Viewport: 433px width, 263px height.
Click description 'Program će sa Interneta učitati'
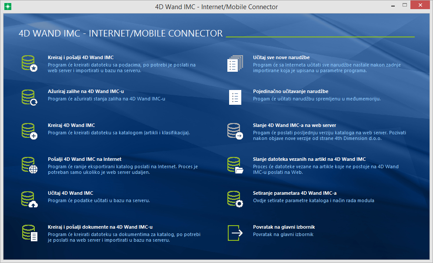[326, 68]
